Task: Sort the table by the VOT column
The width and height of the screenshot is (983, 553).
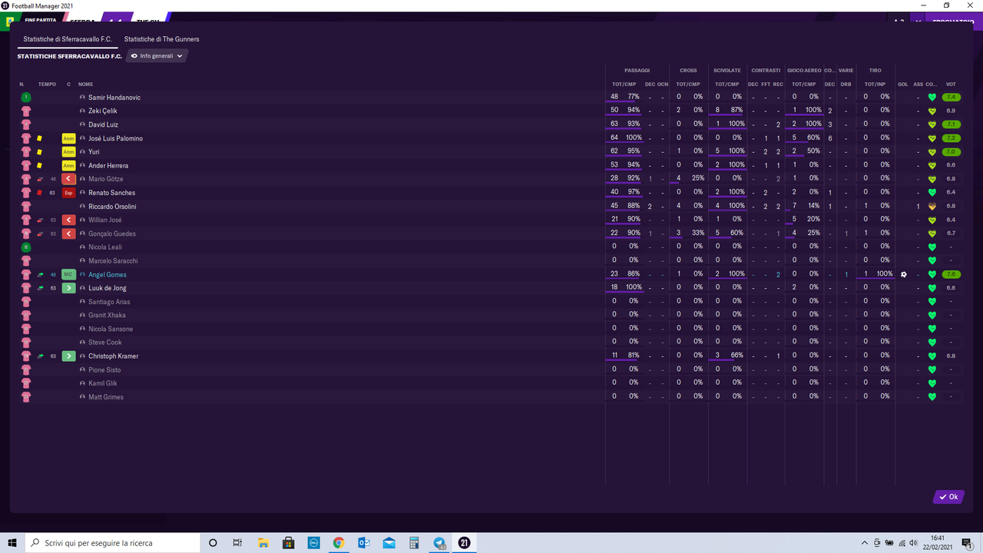Action: (951, 84)
